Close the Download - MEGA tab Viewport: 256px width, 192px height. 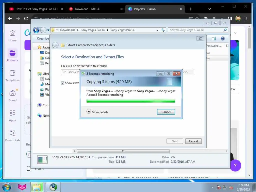coord(121,9)
